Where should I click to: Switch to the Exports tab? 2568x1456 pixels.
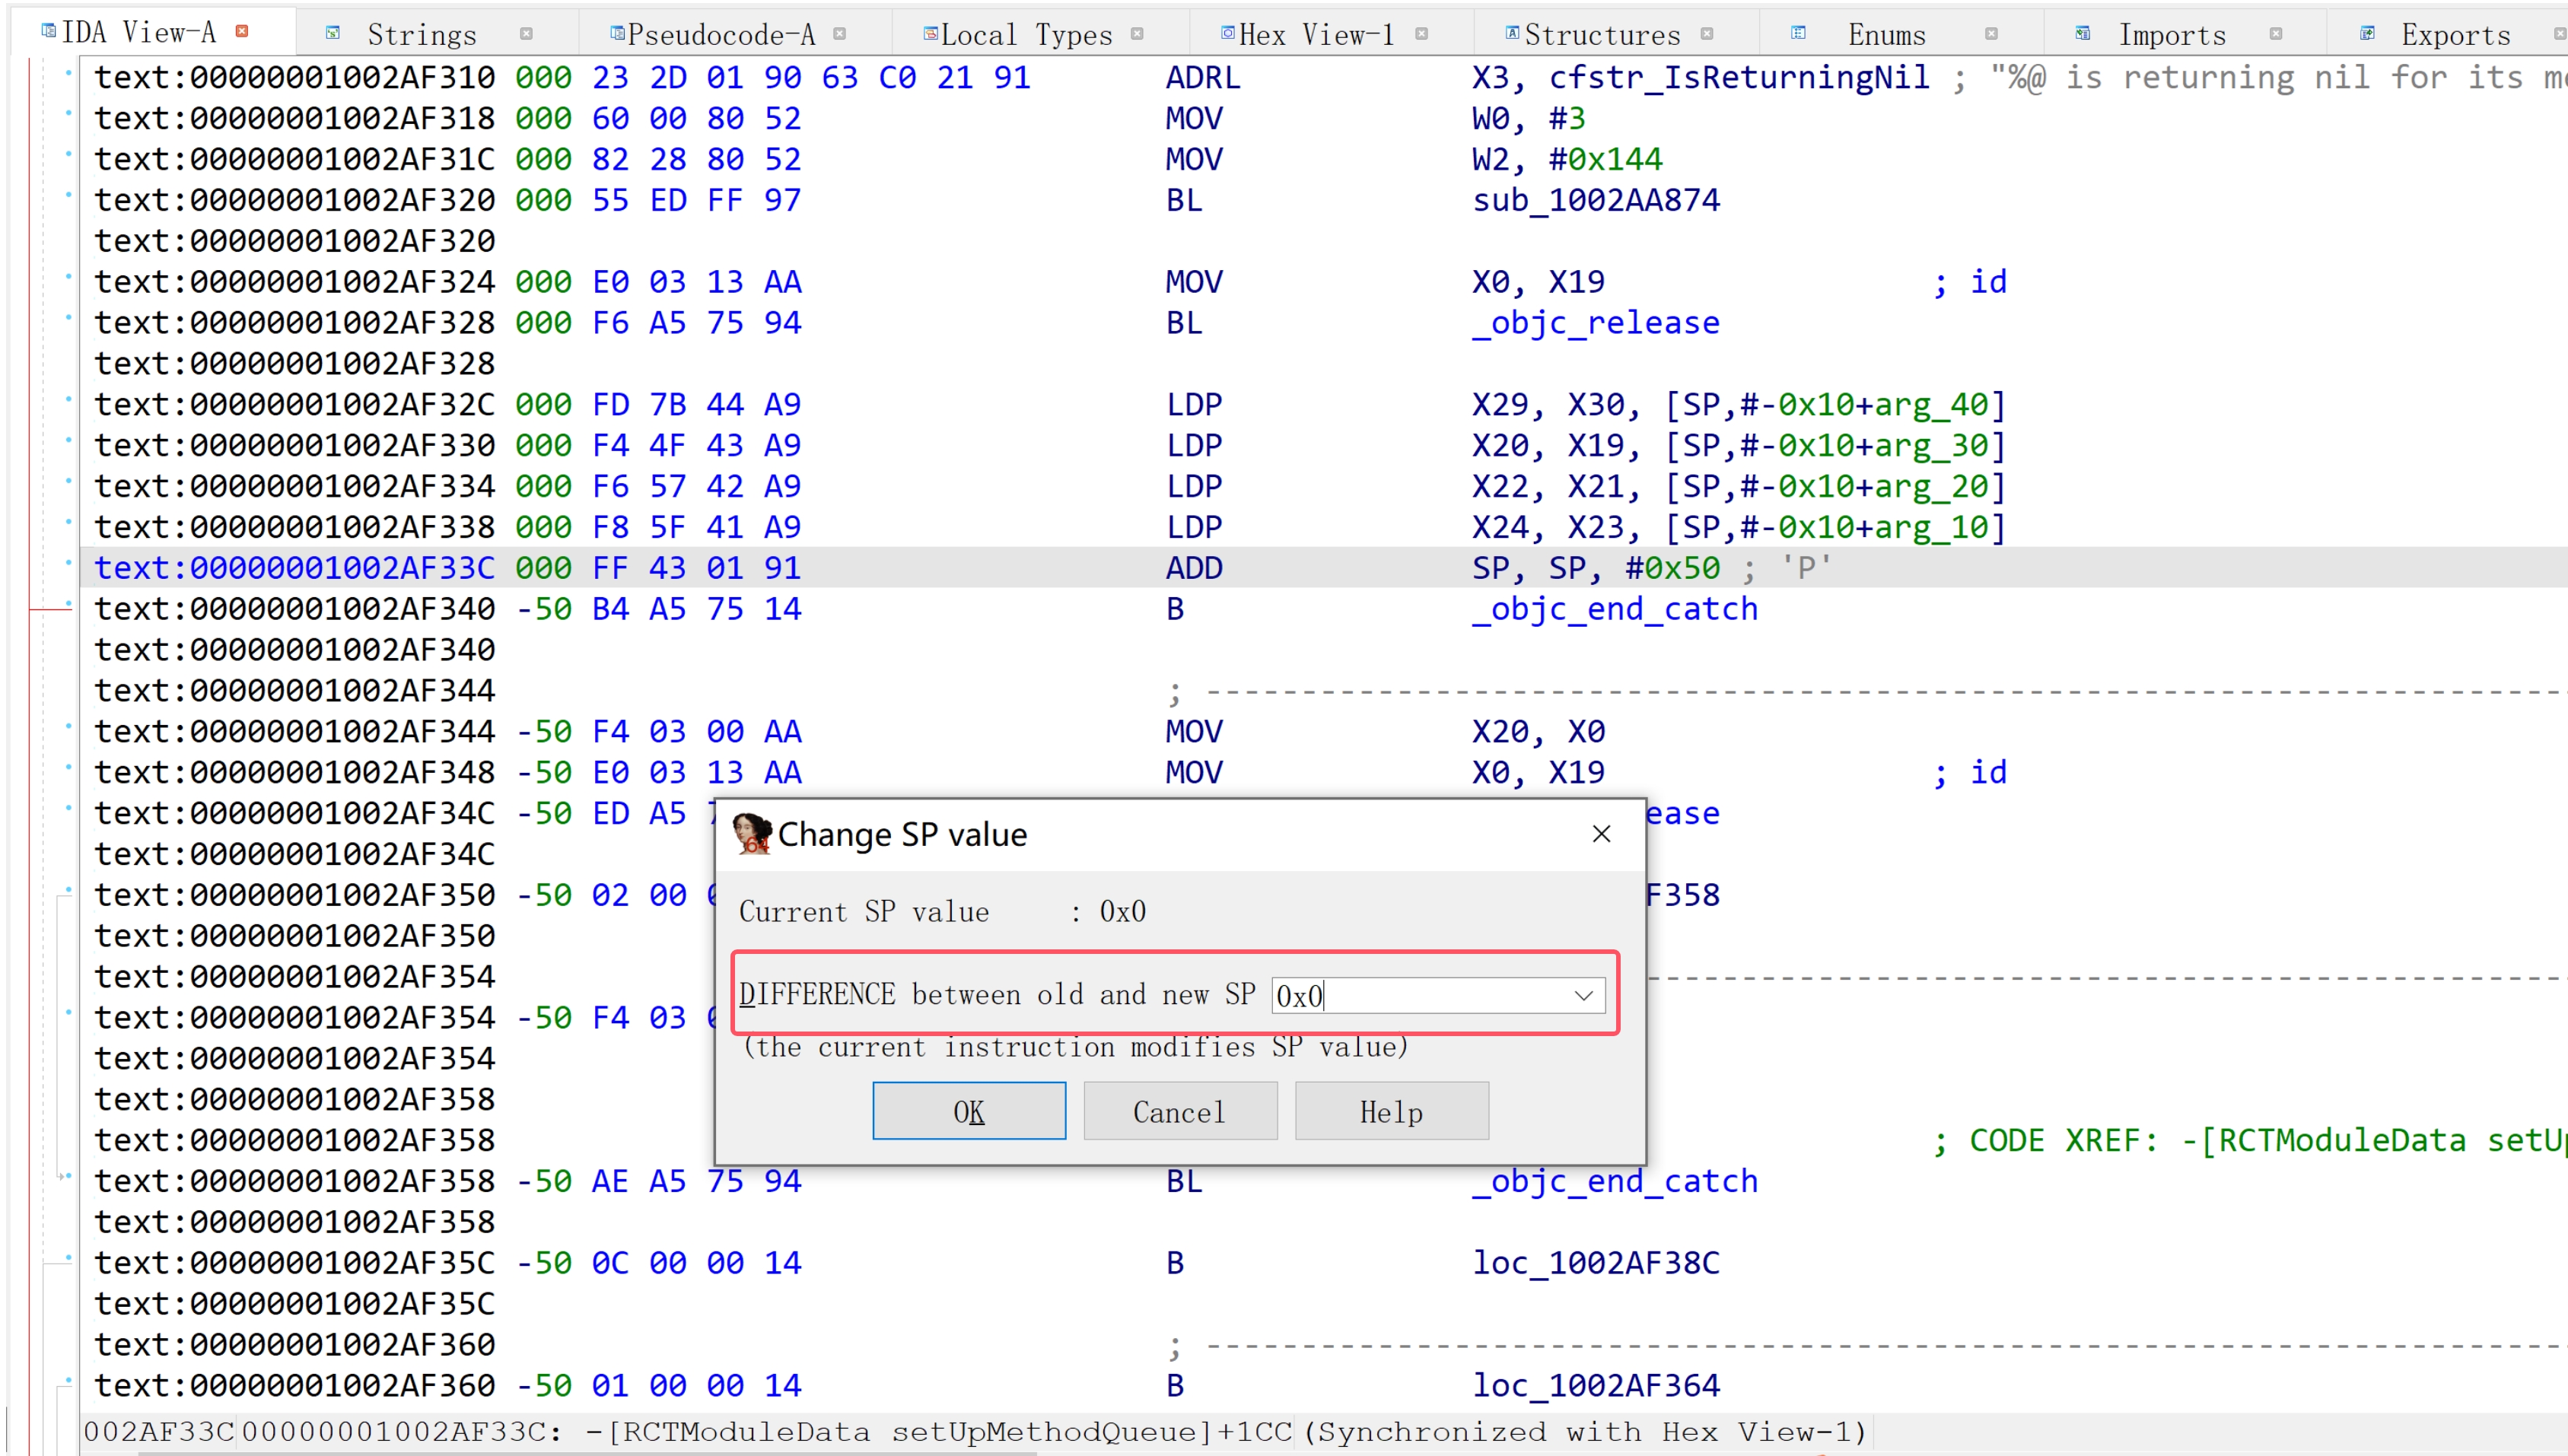point(2455,35)
